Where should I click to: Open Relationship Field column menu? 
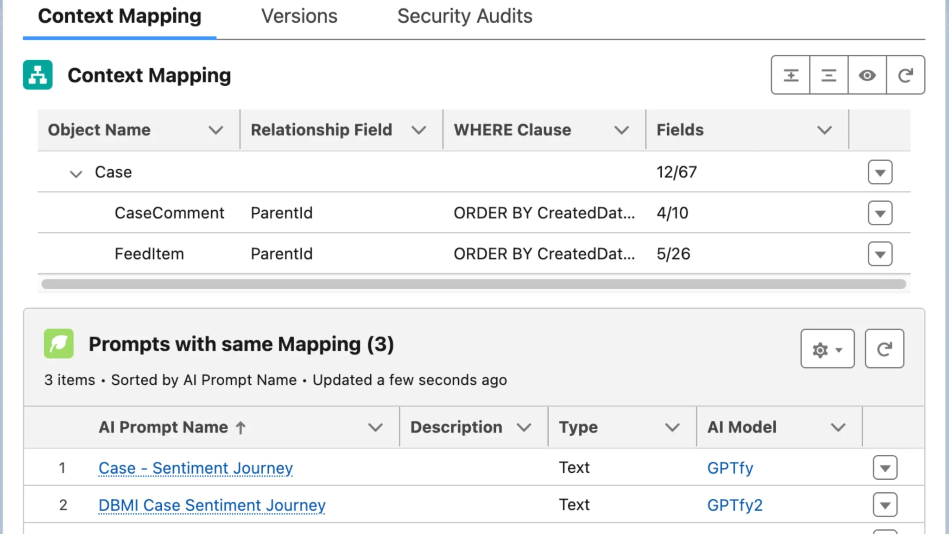point(418,130)
